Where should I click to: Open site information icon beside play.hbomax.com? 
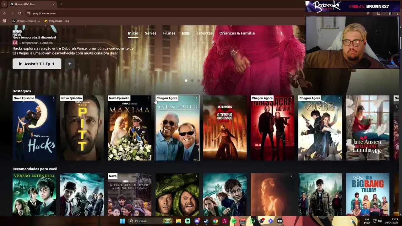tap(29, 13)
